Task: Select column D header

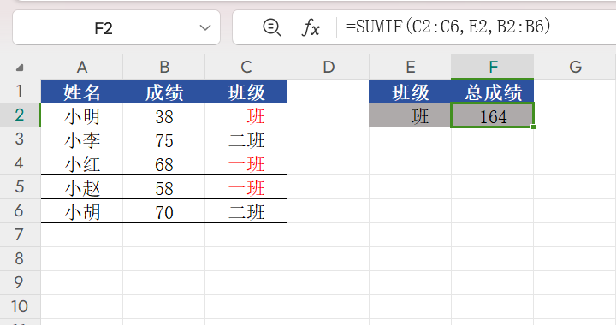Action: (x=328, y=67)
